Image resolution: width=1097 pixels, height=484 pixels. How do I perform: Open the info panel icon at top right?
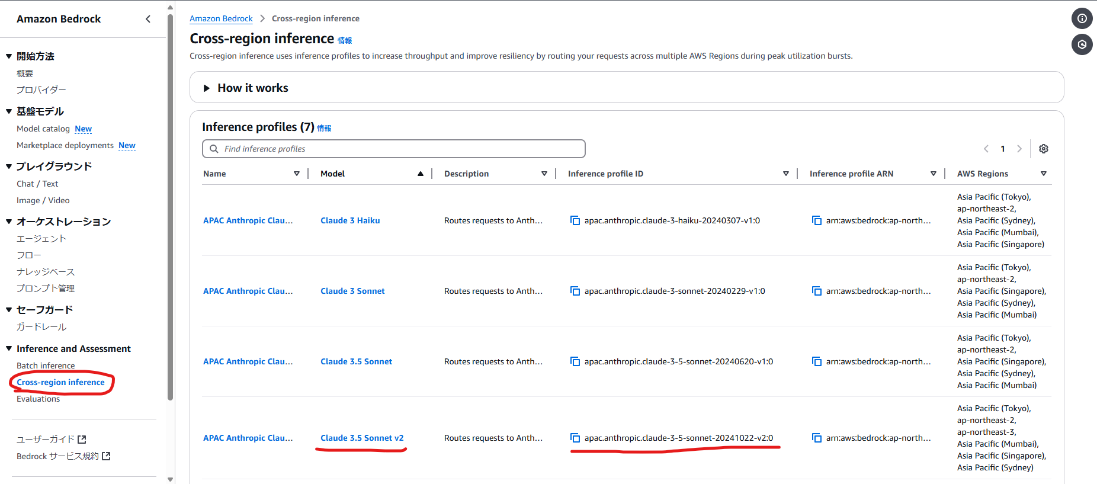point(1082,18)
